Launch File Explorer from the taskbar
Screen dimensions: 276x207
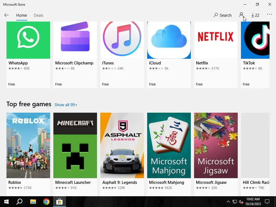pos(33,202)
